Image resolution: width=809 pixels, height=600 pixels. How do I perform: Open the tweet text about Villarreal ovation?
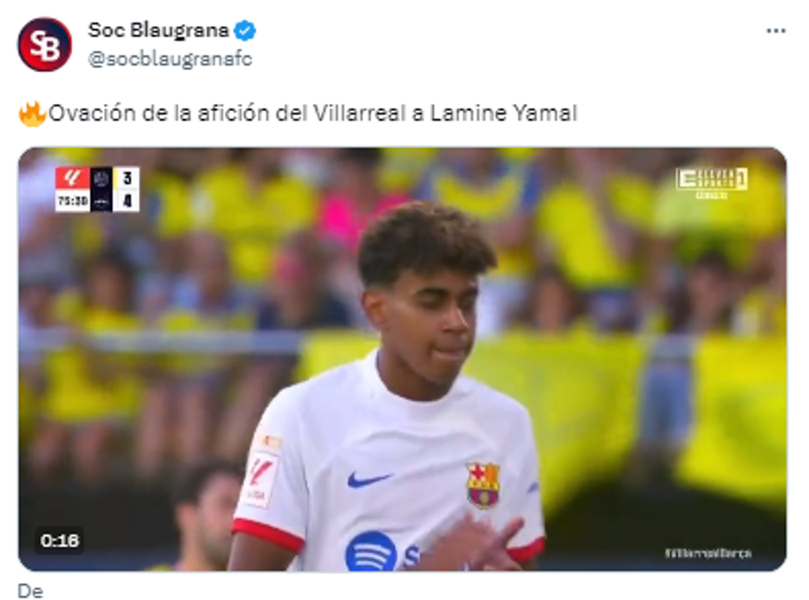pyautogui.click(x=312, y=114)
